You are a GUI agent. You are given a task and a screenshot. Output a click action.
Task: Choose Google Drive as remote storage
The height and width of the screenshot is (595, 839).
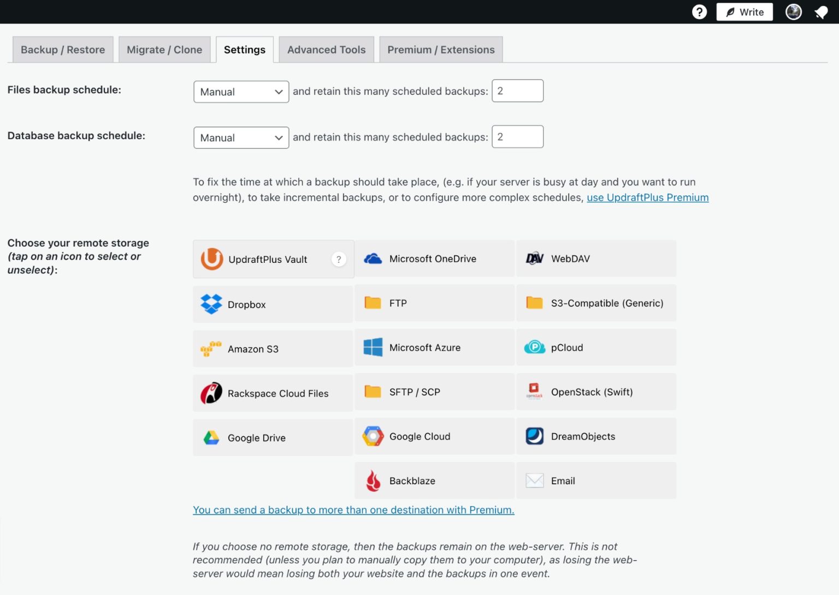(x=211, y=437)
